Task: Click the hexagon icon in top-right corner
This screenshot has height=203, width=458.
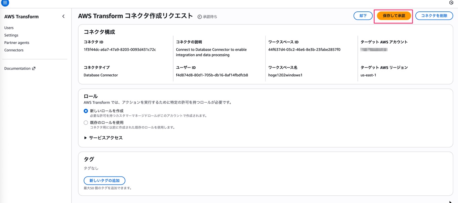Action: coord(451,3)
